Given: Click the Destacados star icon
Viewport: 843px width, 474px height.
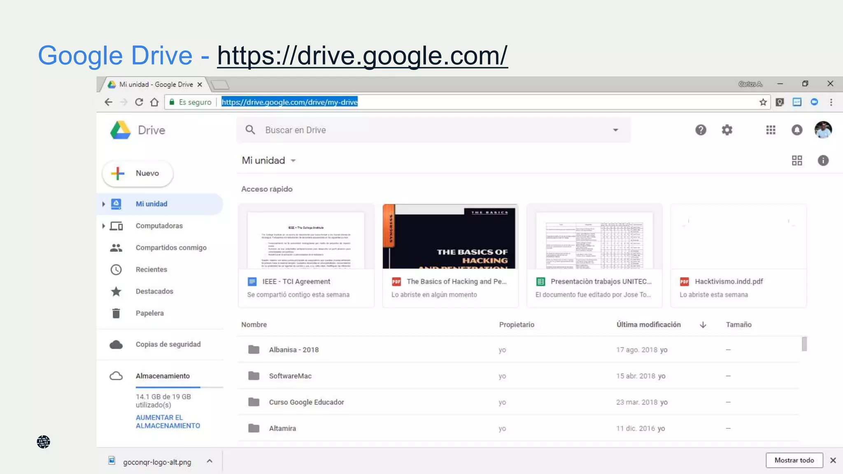Looking at the screenshot, I should (116, 291).
